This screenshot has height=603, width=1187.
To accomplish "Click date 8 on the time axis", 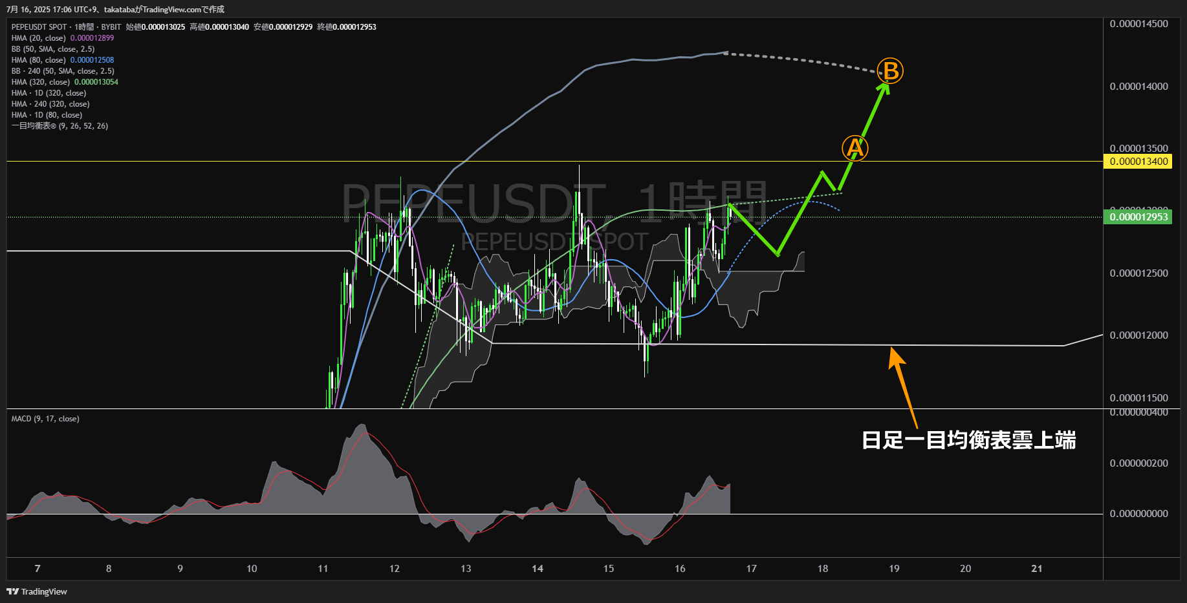I will click(109, 569).
